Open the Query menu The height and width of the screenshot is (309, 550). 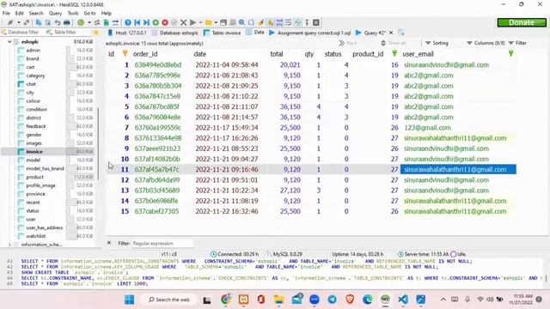(x=55, y=13)
